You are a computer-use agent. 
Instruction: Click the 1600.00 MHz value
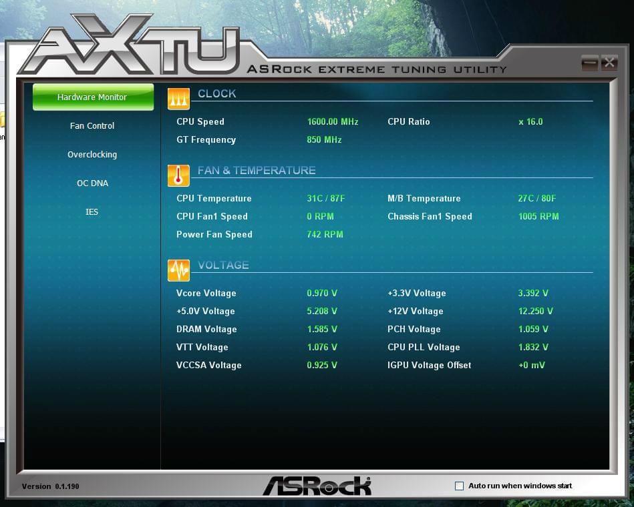(x=333, y=121)
